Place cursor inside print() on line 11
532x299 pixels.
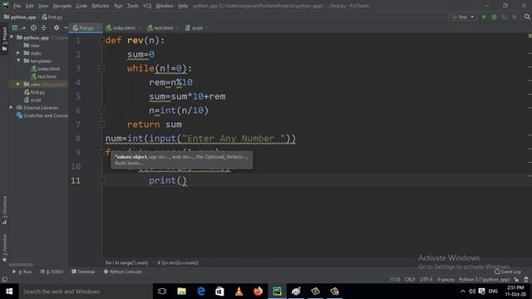point(181,181)
